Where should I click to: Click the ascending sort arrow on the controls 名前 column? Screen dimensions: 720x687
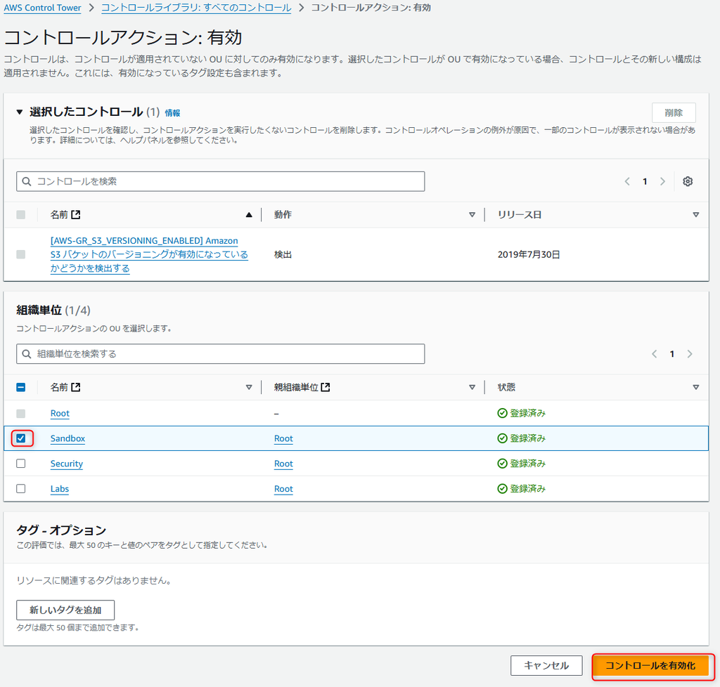click(249, 215)
